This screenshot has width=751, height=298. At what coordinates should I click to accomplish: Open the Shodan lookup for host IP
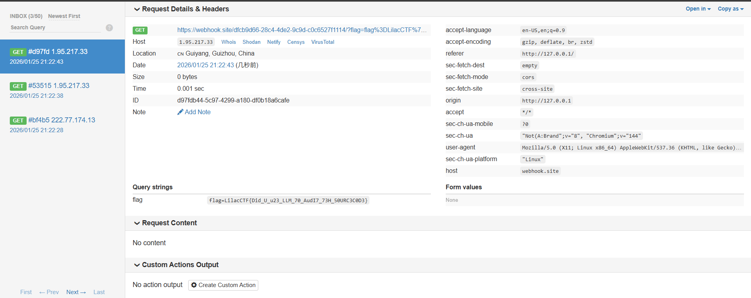[x=251, y=42]
